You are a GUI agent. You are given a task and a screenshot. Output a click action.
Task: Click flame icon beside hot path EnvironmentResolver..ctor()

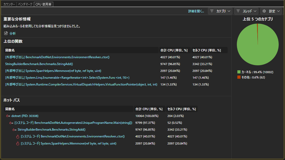click(18, 136)
